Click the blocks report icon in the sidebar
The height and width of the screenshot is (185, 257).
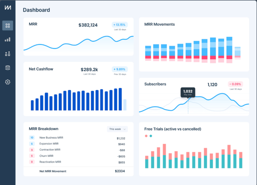click(7, 54)
